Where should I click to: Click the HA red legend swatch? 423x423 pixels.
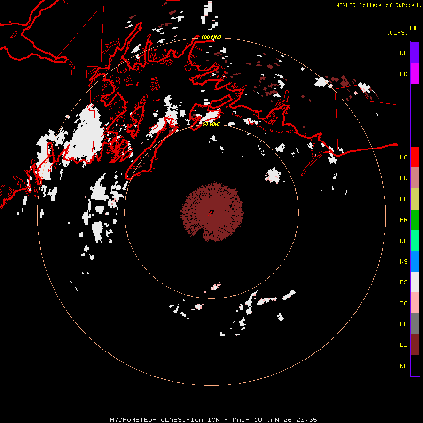point(415,157)
